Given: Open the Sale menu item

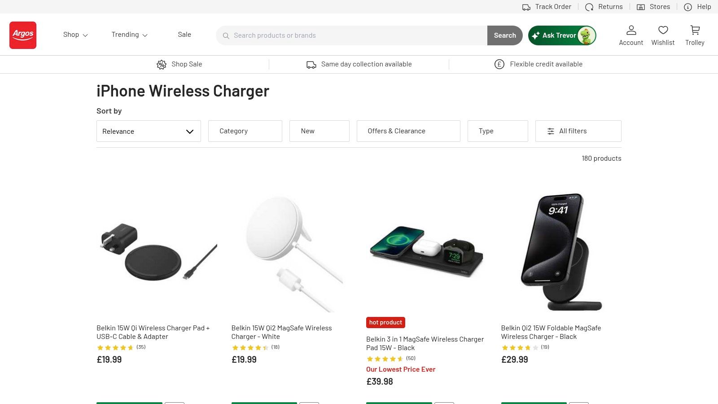Looking at the screenshot, I should point(184,35).
